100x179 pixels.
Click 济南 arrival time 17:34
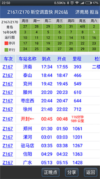pos(47,67)
